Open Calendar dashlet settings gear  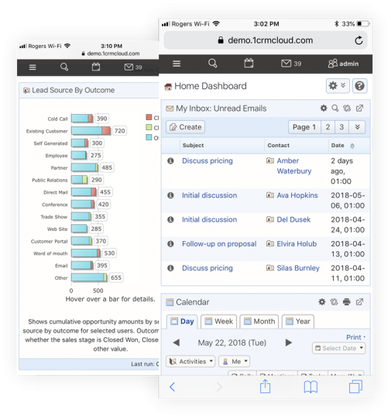(322, 302)
